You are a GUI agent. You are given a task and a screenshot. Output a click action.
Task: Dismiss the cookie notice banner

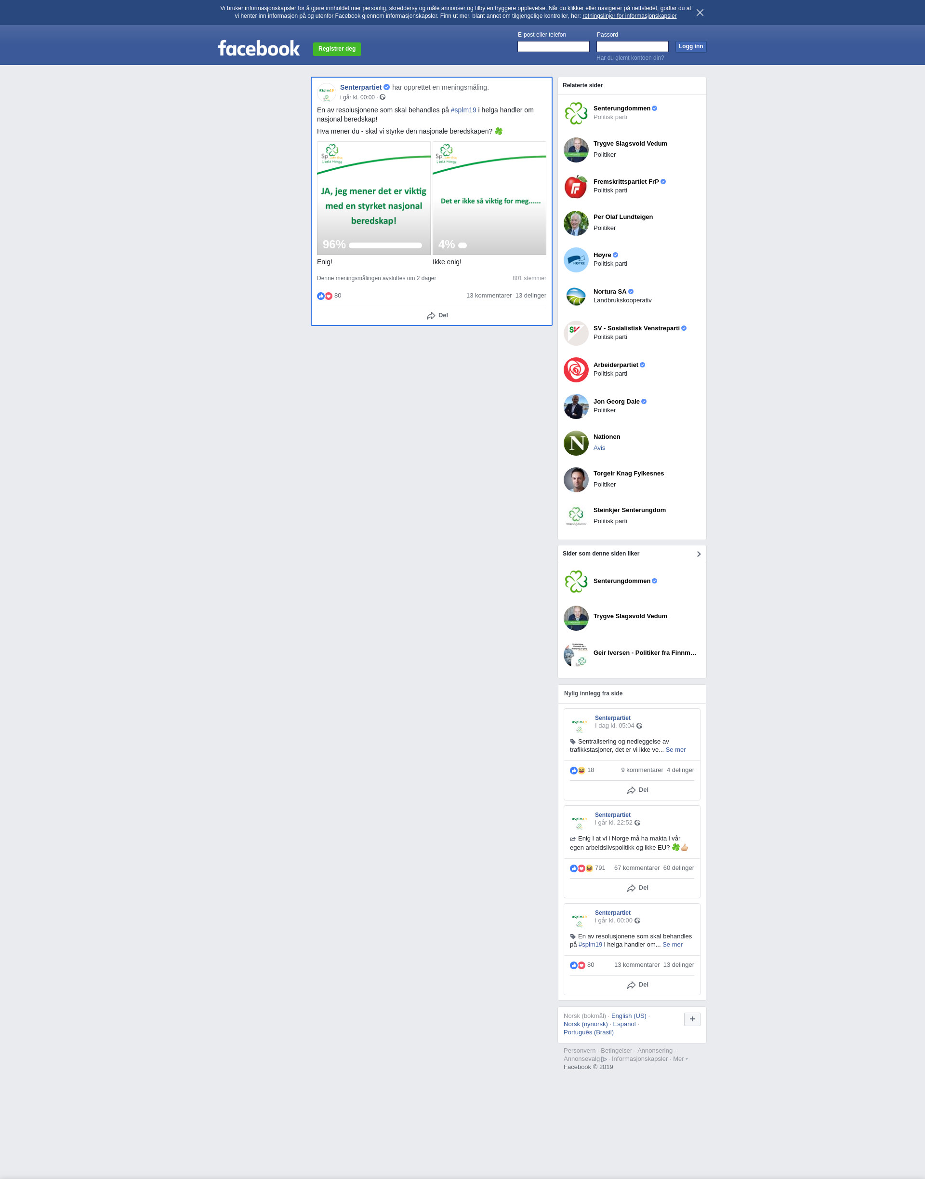pos(700,13)
